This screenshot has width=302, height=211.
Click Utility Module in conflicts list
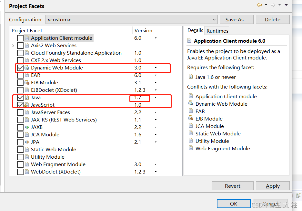click(212, 141)
